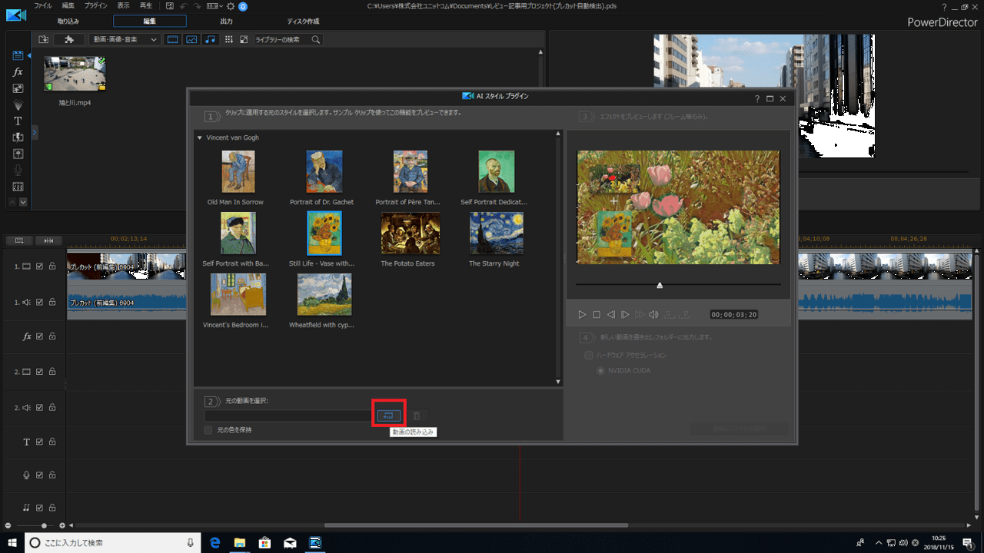Screen dimensions: 984x553
Task: Switch to the Capture (取り込み) tab
Action: 68,22
